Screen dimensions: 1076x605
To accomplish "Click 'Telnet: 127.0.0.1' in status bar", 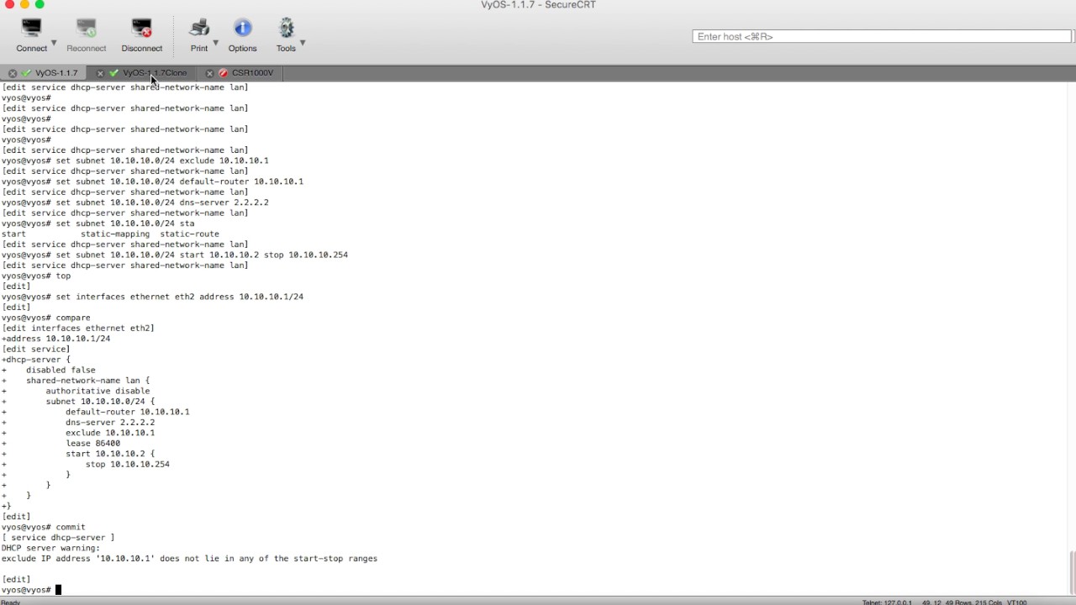I will [x=887, y=602].
